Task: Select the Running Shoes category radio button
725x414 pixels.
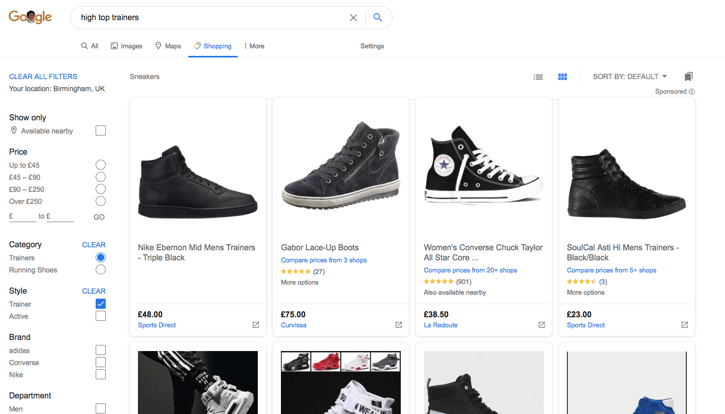Action: [101, 269]
